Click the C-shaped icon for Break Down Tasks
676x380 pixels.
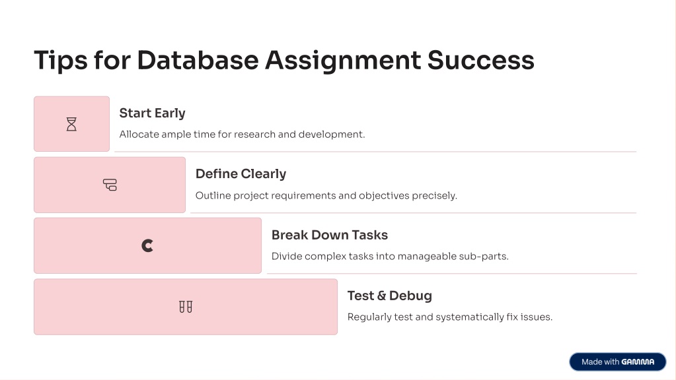pyautogui.click(x=147, y=245)
